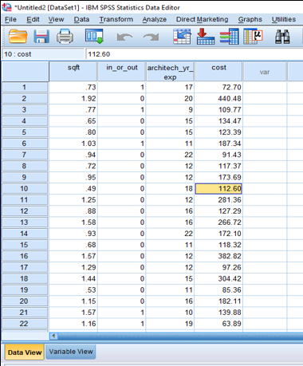This screenshot has height=366, width=303.
Task: Click cost cell 173.69
Action: click(x=218, y=177)
